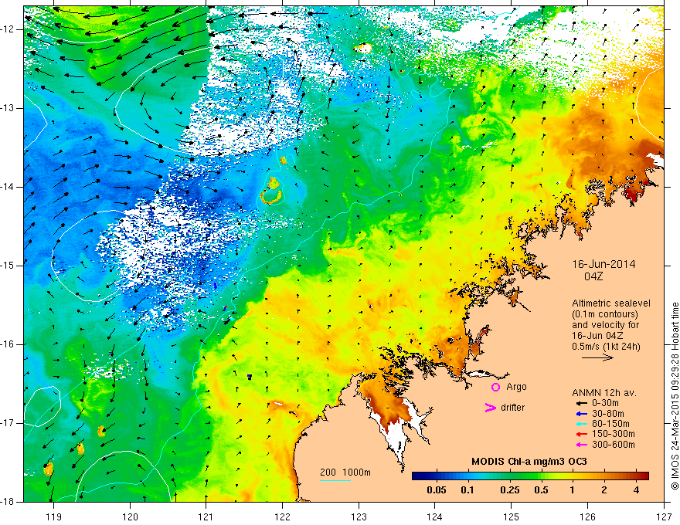This screenshot has height=525, width=680.
Task: Click the black 0-30m legend arrow
Action: pos(581,403)
